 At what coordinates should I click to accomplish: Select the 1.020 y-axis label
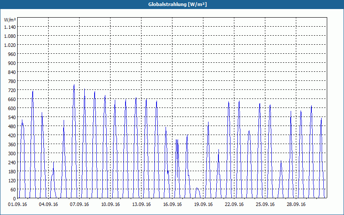(10, 45)
